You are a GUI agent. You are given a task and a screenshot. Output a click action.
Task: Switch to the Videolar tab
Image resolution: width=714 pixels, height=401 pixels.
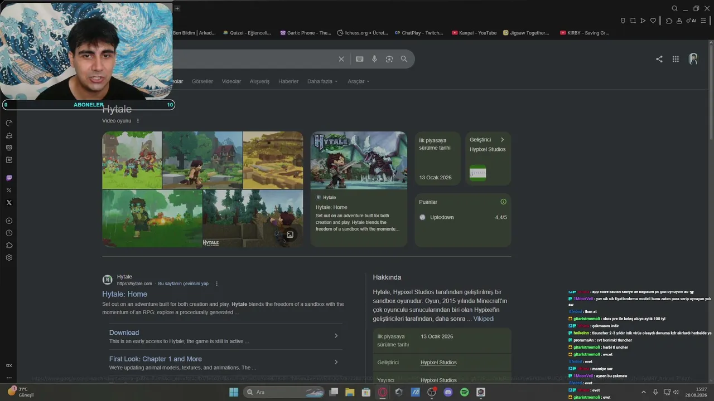tap(231, 81)
